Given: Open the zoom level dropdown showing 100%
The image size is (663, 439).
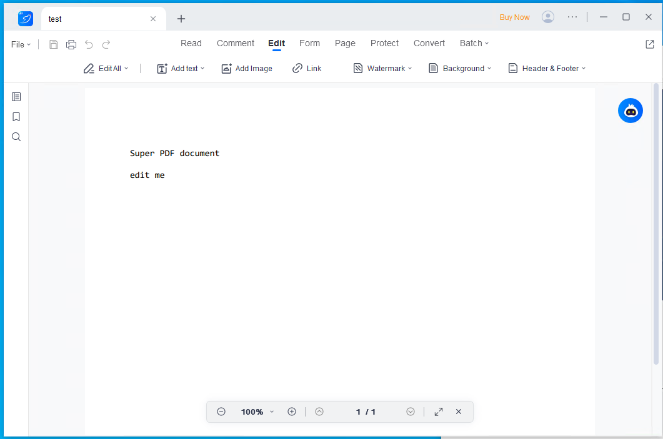Looking at the screenshot, I should click(256, 412).
